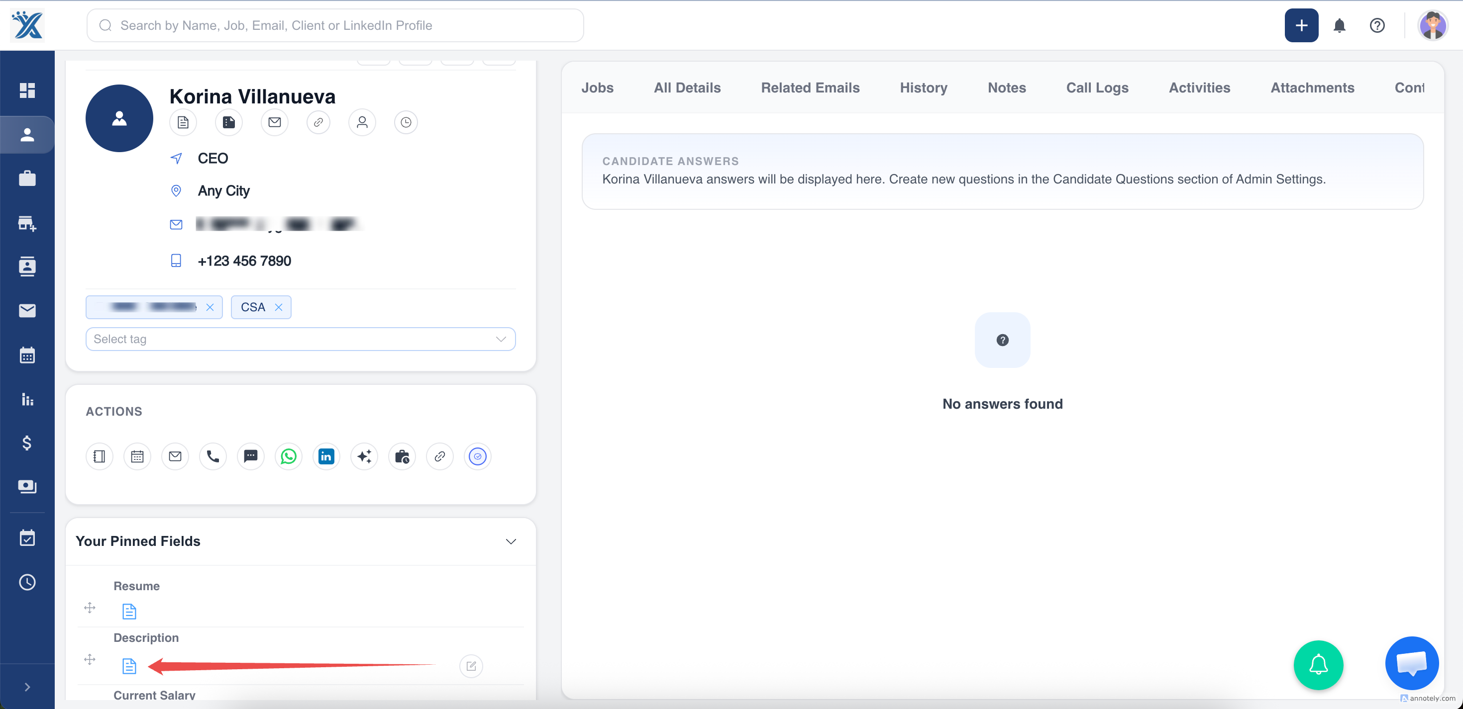Viewport: 1463px width, 709px height.
Task: Click the phone call icon in Actions
Action: click(213, 456)
